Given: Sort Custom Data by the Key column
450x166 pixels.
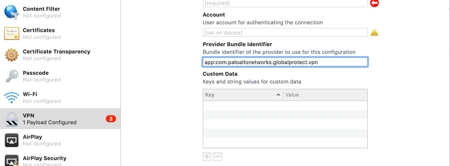Looking at the screenshot, I should pos(243,94).
